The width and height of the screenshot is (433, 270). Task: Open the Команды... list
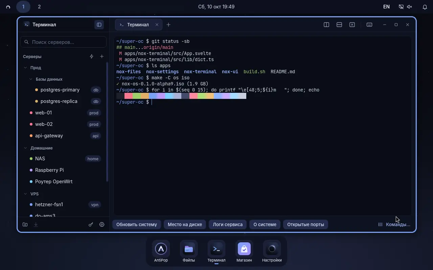pyautogui.click(x=394, y=224)
